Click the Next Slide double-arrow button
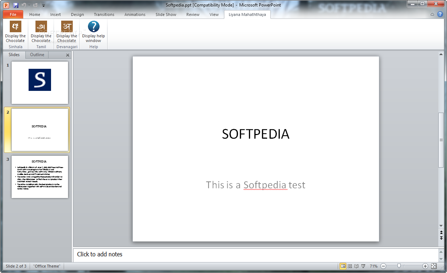447x273 pixels. pyautogui.click(x=441, y=238)
